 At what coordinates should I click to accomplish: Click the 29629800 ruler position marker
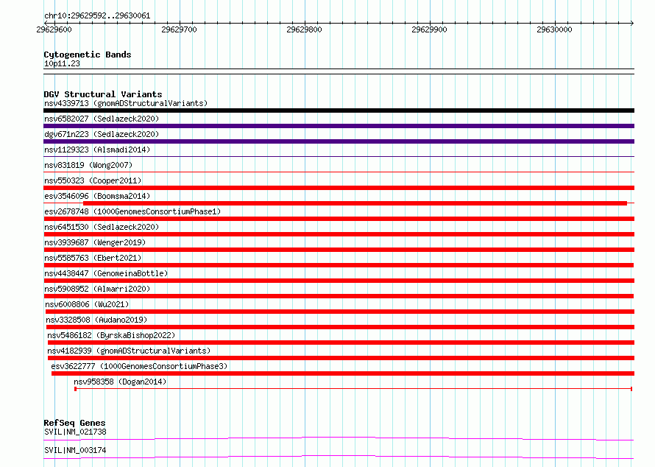coord(304,29)
